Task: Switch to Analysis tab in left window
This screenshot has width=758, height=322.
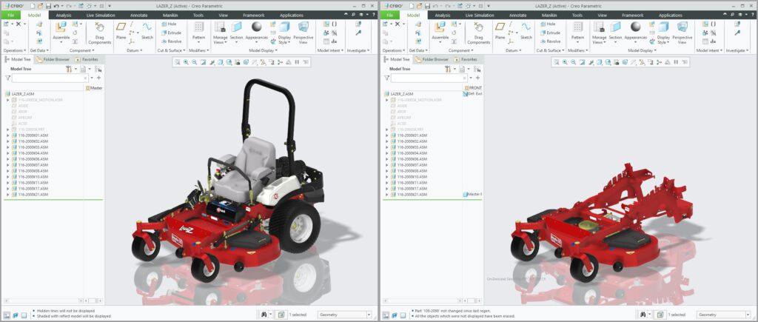Action: click(64, 16)
